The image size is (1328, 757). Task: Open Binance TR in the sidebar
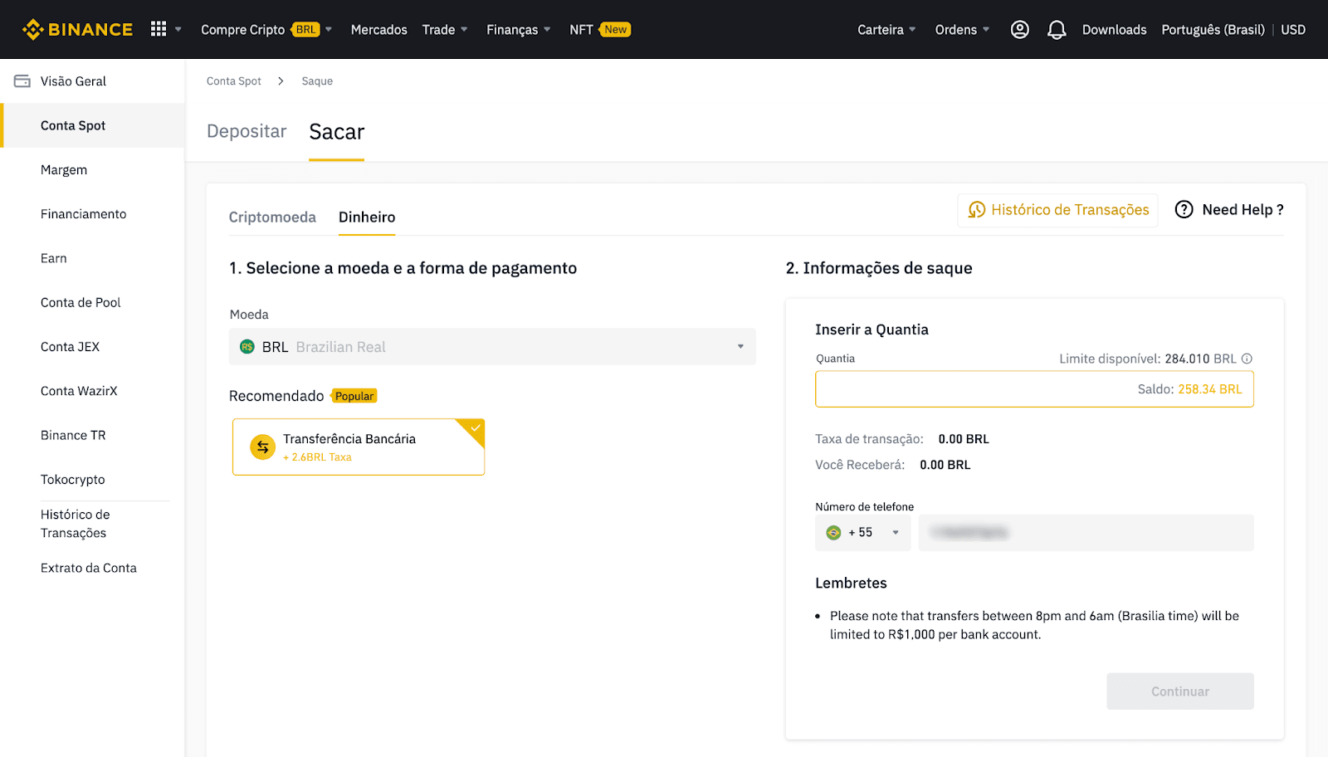73,436
